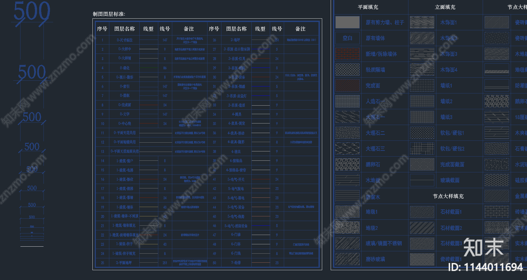Click layer name 4-家具-固定
The height and width of the screenshot is (280, 527).
(237, 124)
